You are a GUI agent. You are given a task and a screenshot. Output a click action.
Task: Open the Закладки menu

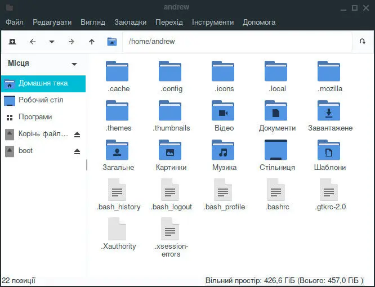(x=130, y=22)
